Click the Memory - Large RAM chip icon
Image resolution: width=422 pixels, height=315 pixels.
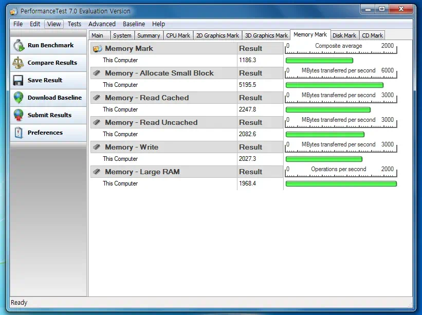pyautogui.click(x=97, y=172)
